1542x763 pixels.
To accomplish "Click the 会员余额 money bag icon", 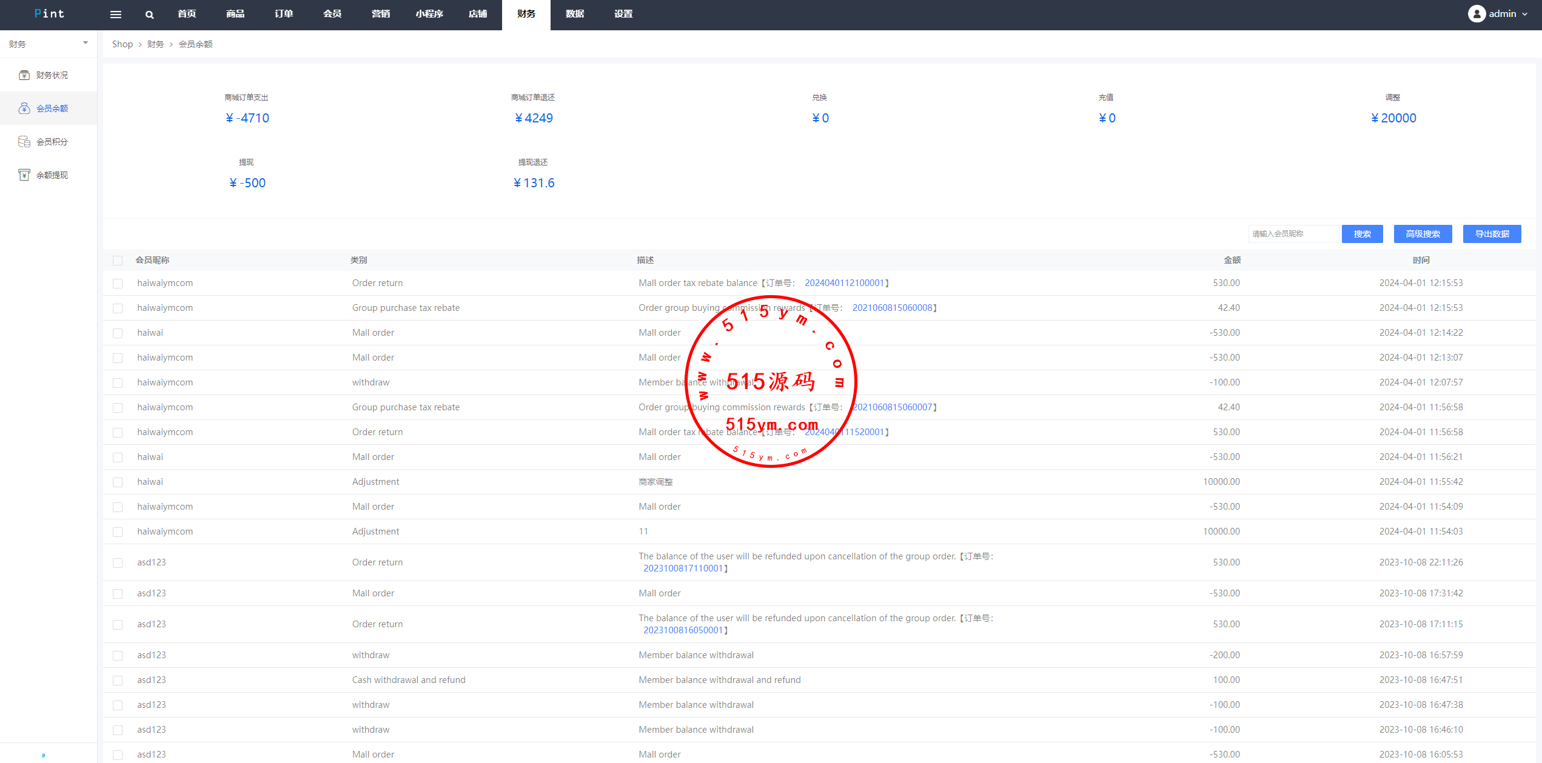I will click(24, 108).
